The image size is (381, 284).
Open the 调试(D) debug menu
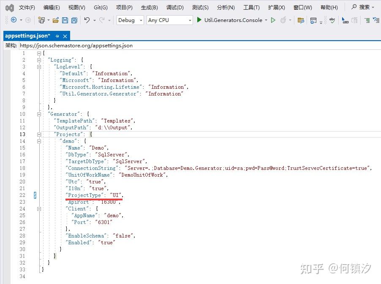(175, 8)
